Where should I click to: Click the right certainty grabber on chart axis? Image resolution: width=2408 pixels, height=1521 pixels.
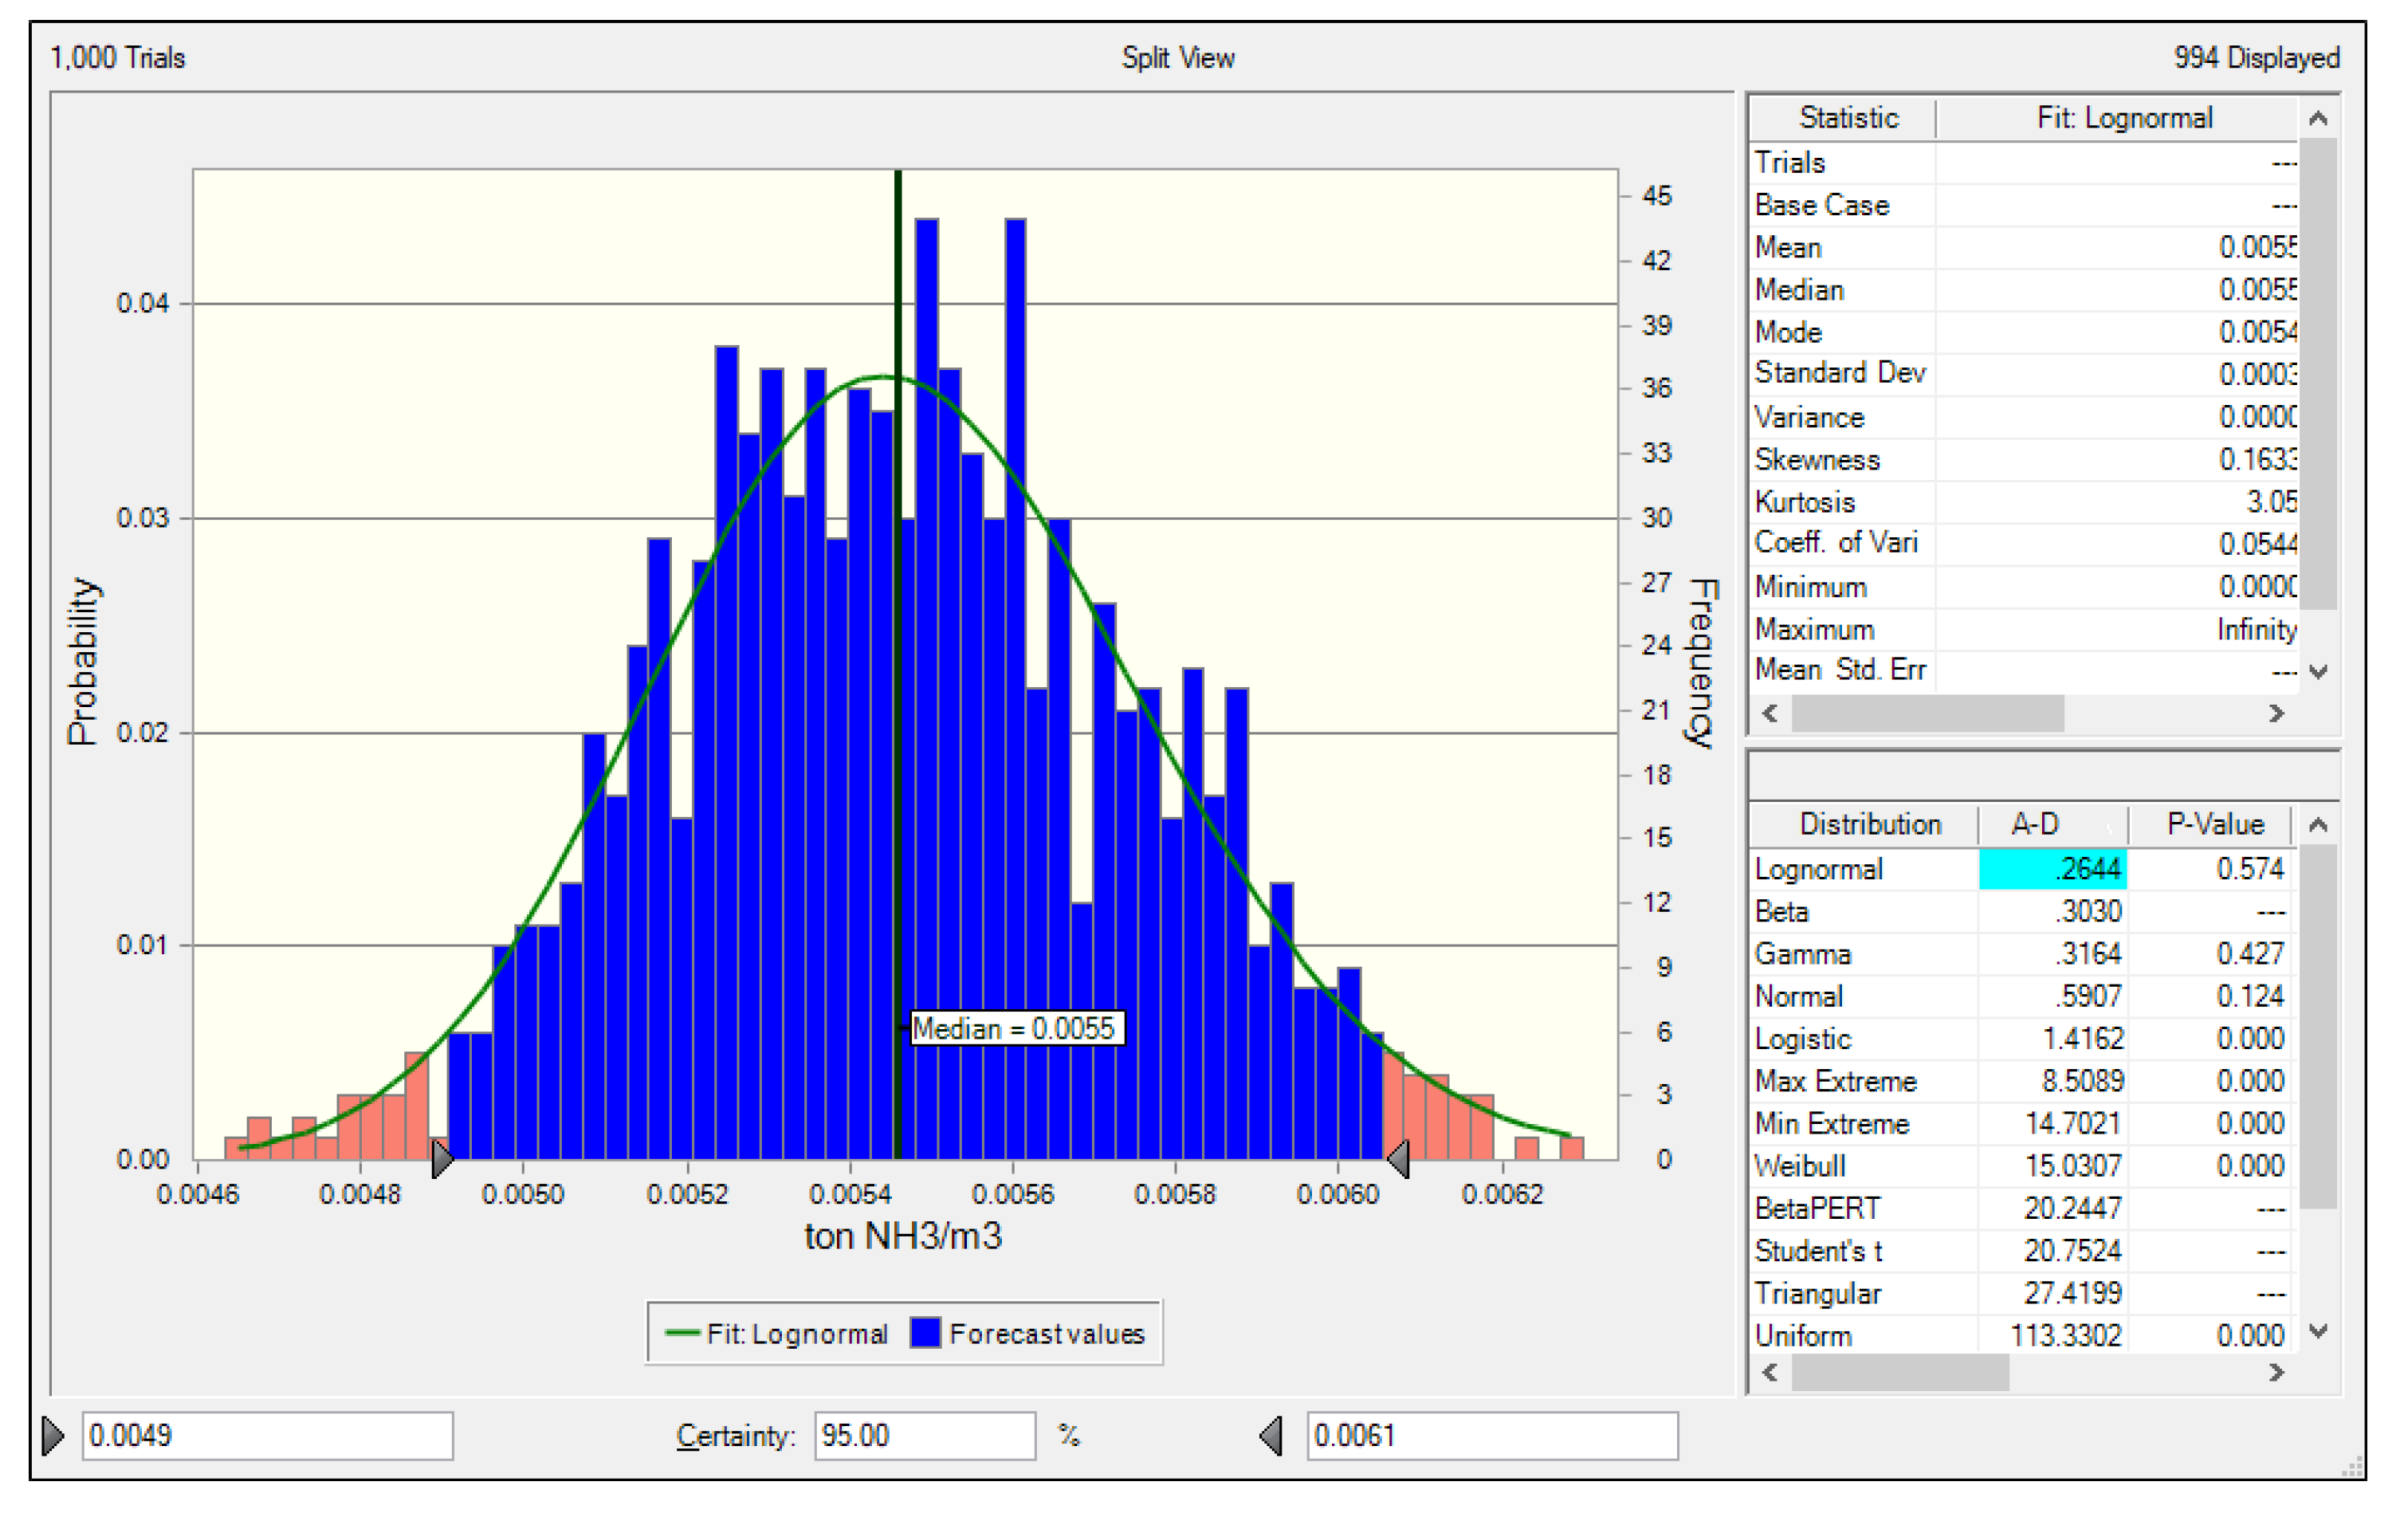(1399, 1159)
